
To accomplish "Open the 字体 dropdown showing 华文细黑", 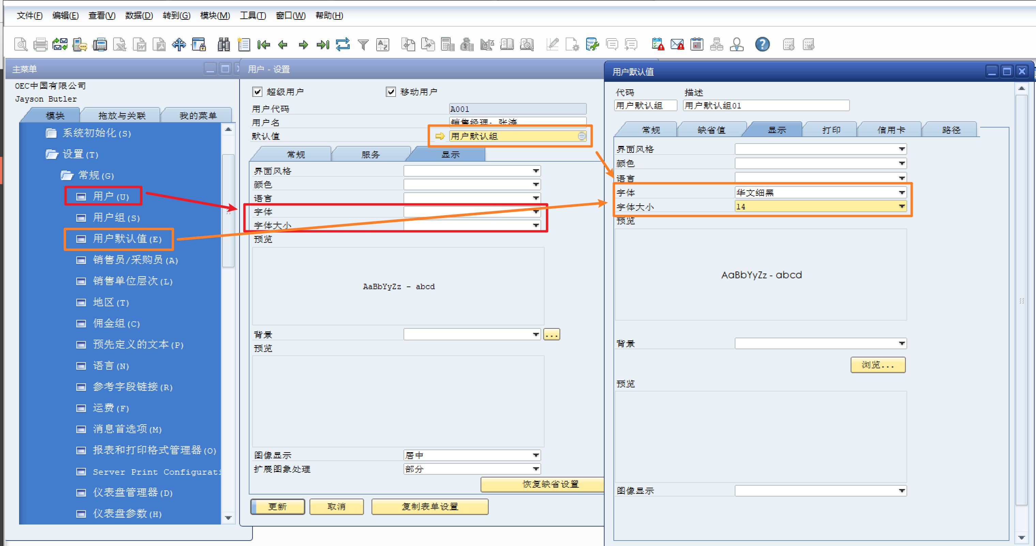I will [x=902, y=193].
